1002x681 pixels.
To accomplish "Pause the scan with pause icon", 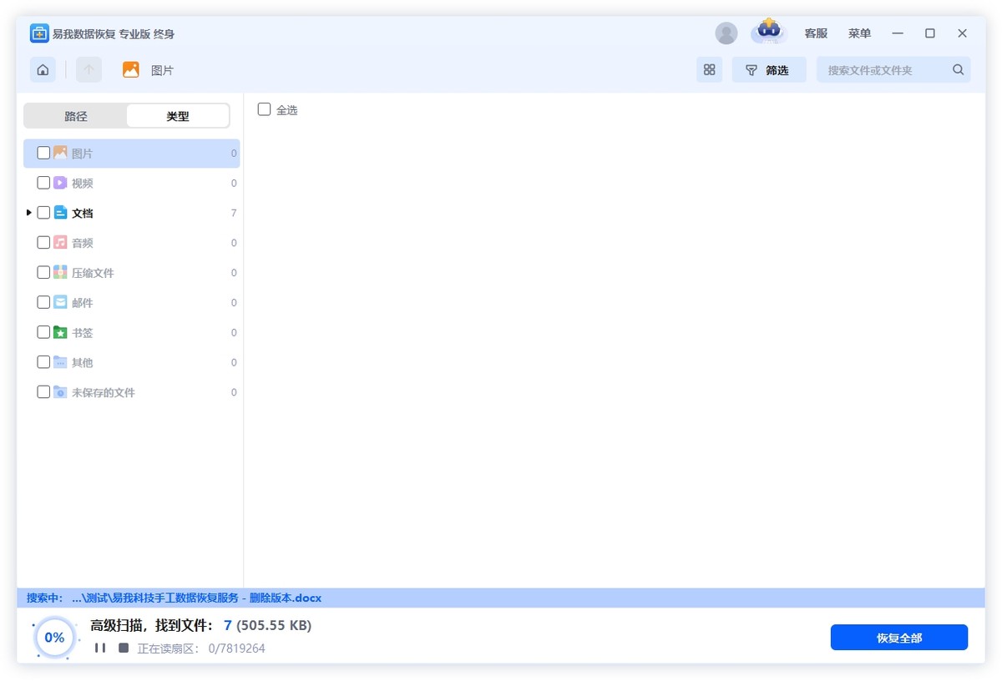I will pyautogui.click(x=100, y=648).
